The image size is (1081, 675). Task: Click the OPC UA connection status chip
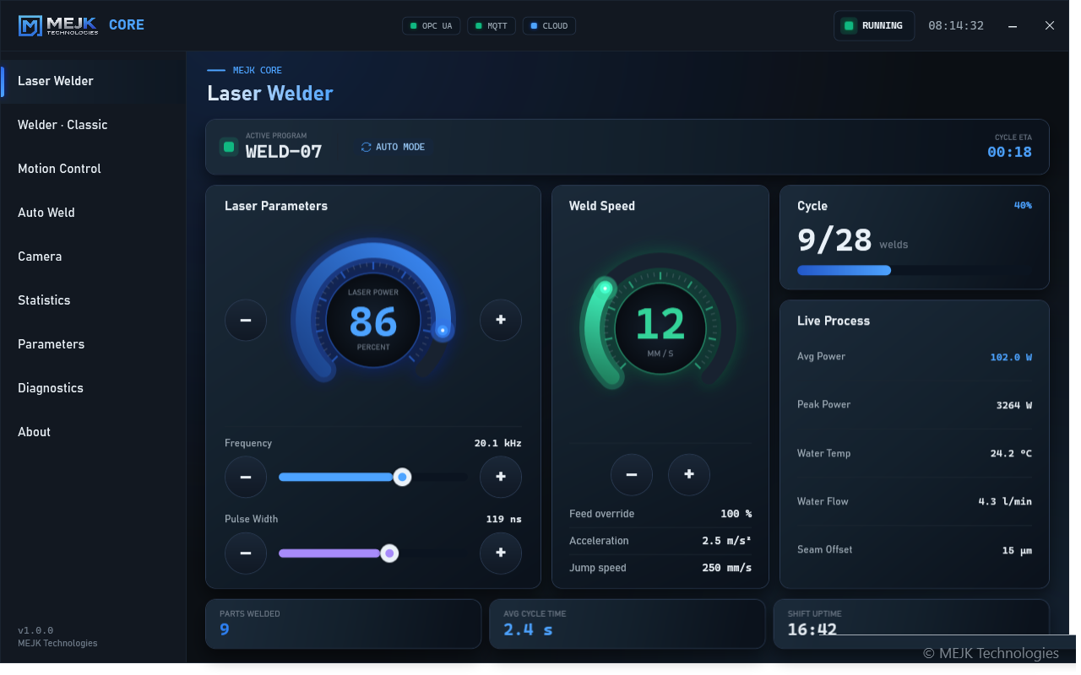coord(432,26)
